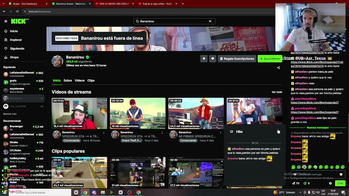
Task: Share the Bananirou channel
Action: 278,68
